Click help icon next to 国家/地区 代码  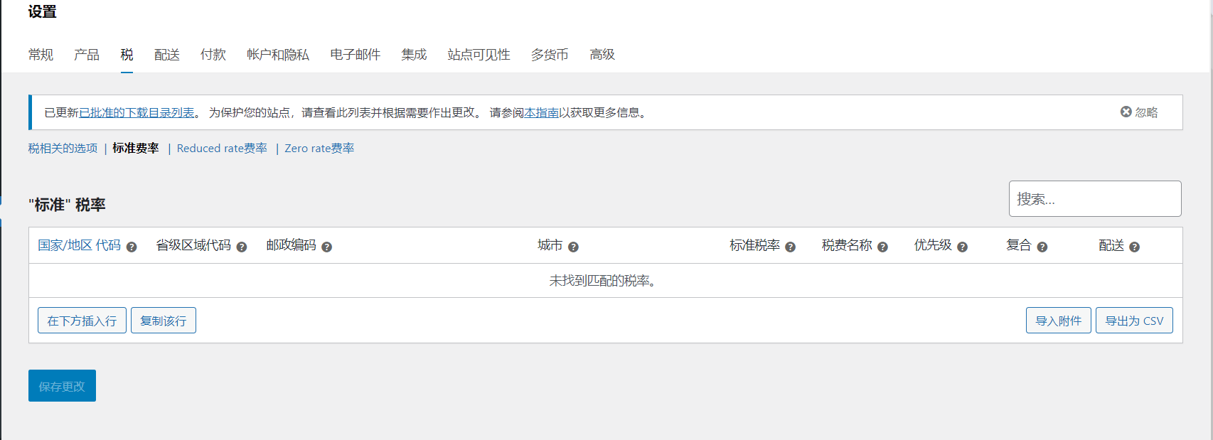(x=132, y=247)
